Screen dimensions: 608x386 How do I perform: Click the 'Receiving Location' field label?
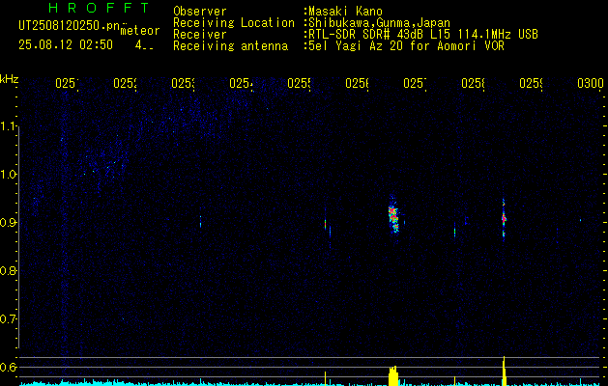pyautogui.click(x=234, y=23)
